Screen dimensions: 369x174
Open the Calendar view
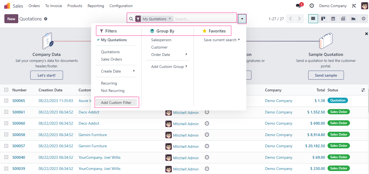pyautogui.click(x=333, y=19)
